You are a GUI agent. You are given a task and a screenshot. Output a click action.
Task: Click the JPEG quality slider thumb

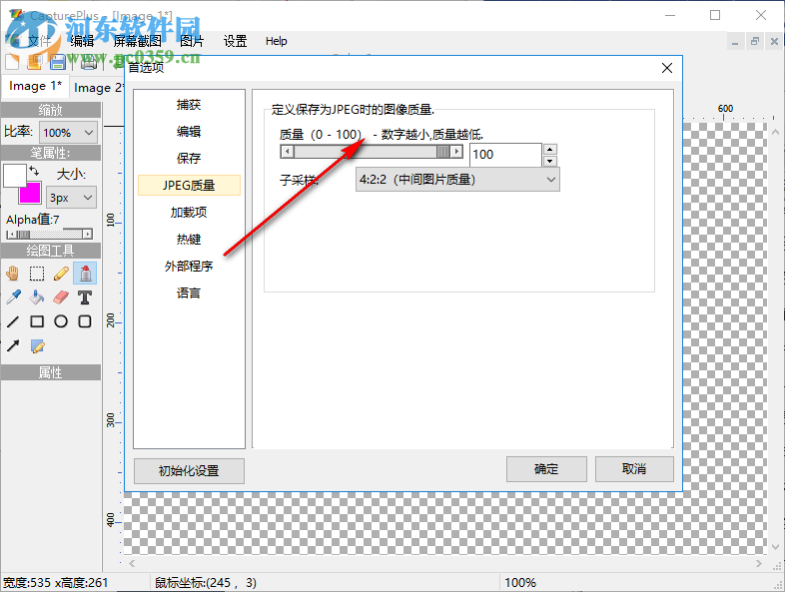[443, 152]
